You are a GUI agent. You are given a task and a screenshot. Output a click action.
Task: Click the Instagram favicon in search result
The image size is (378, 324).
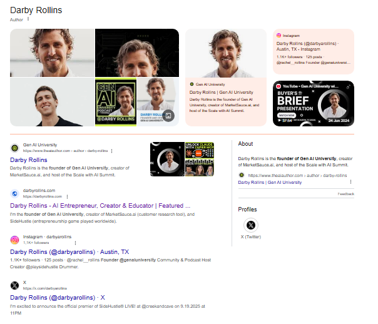tap(14, 240)
